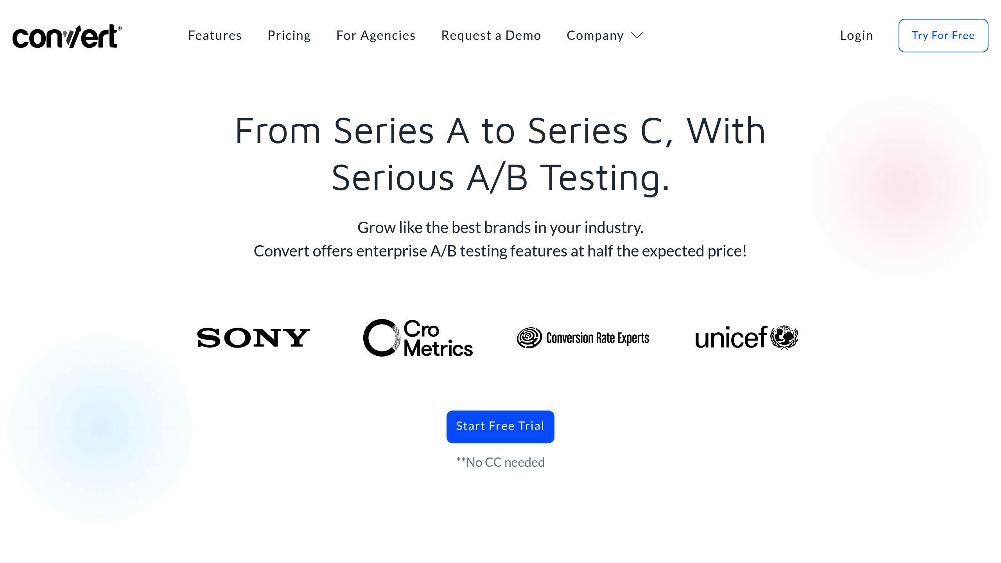Click the Convert logo in the header
Viewport: 1001px width, 563px height.
click(66, 36)
